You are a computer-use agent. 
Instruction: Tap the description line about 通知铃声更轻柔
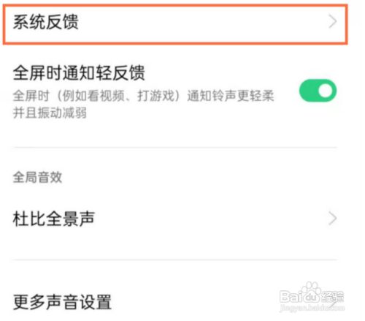144,96
